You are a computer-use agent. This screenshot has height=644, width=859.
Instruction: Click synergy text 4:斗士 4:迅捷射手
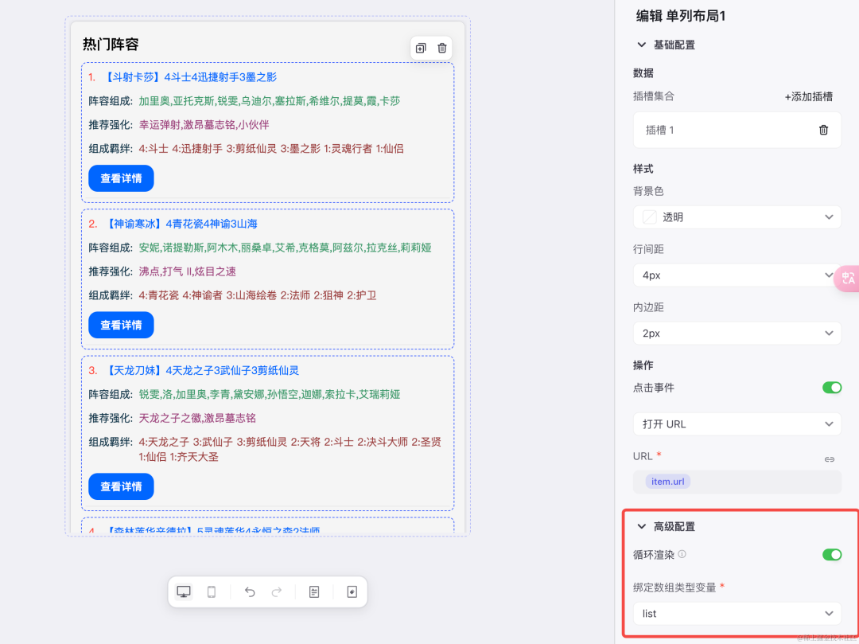click(x=271, y=149)
